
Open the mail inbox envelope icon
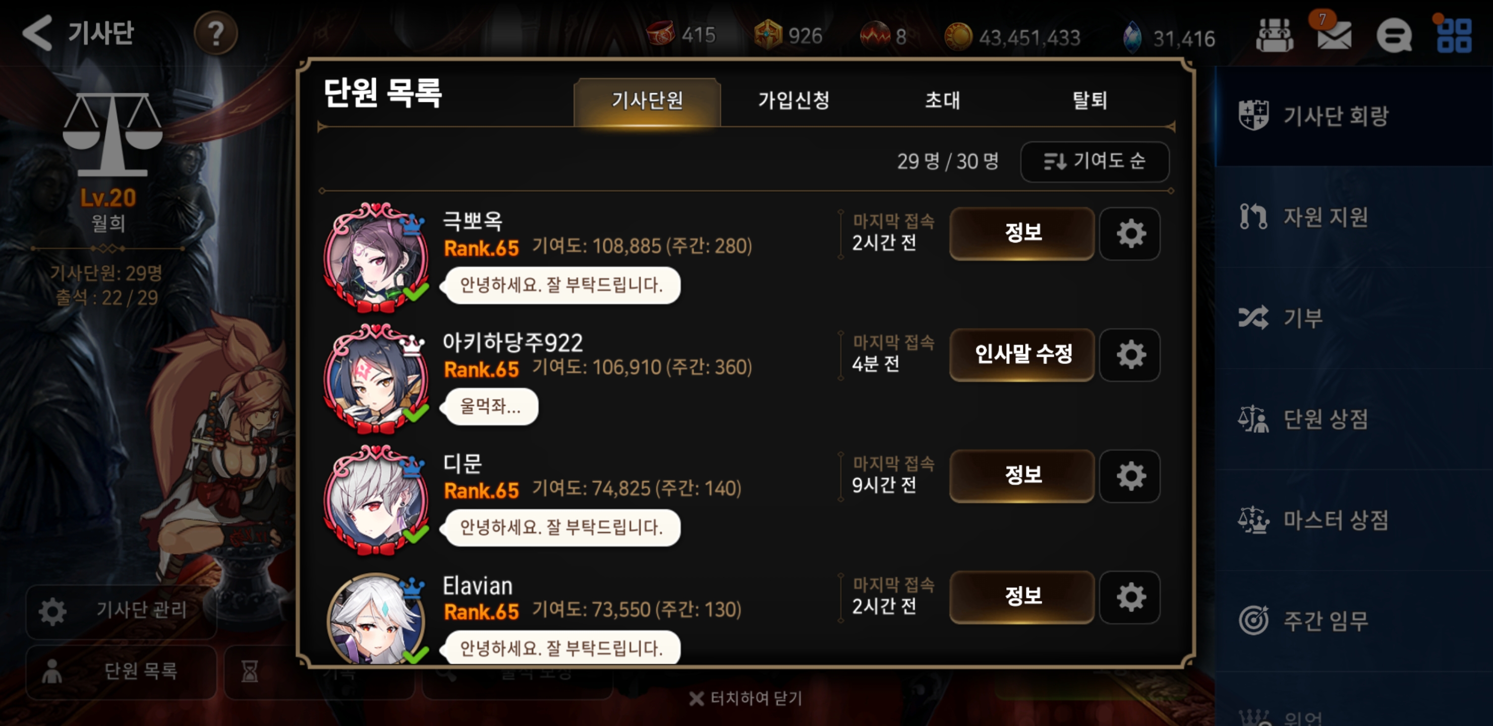click(x=1334, y=35)
